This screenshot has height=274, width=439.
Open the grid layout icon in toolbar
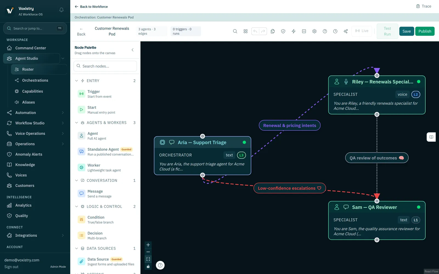click(246, 31)
